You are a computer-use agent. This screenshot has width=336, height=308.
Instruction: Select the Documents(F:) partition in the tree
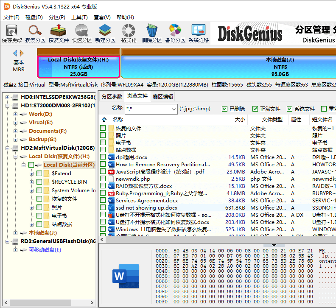point(48,131)
